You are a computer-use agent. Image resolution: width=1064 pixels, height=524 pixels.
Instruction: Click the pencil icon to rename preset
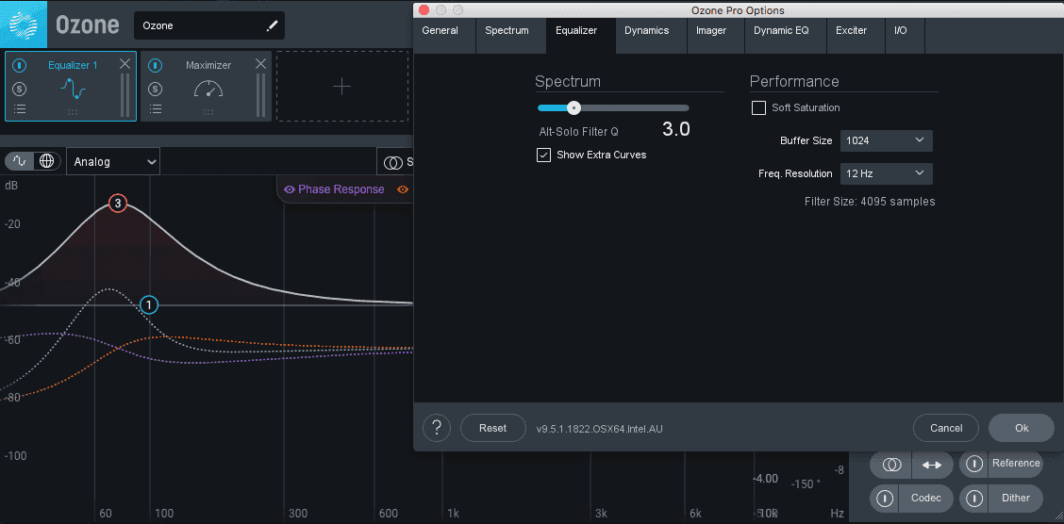pos(272,25)
